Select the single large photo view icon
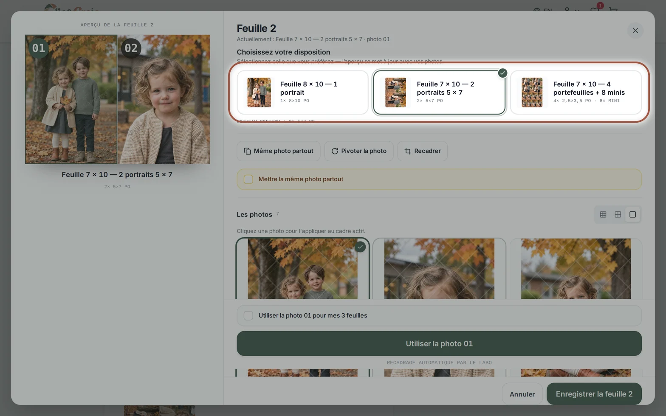Screen dimensions: 666x416 [632, 214]
